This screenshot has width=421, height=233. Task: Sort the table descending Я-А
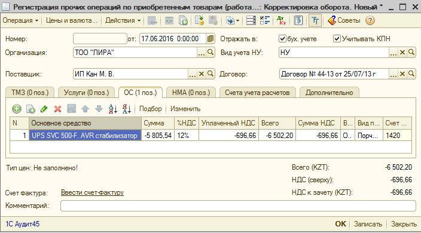pos(126,109)
